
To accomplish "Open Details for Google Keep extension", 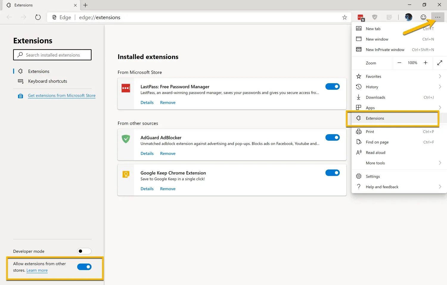I will [x=147, y=189].
